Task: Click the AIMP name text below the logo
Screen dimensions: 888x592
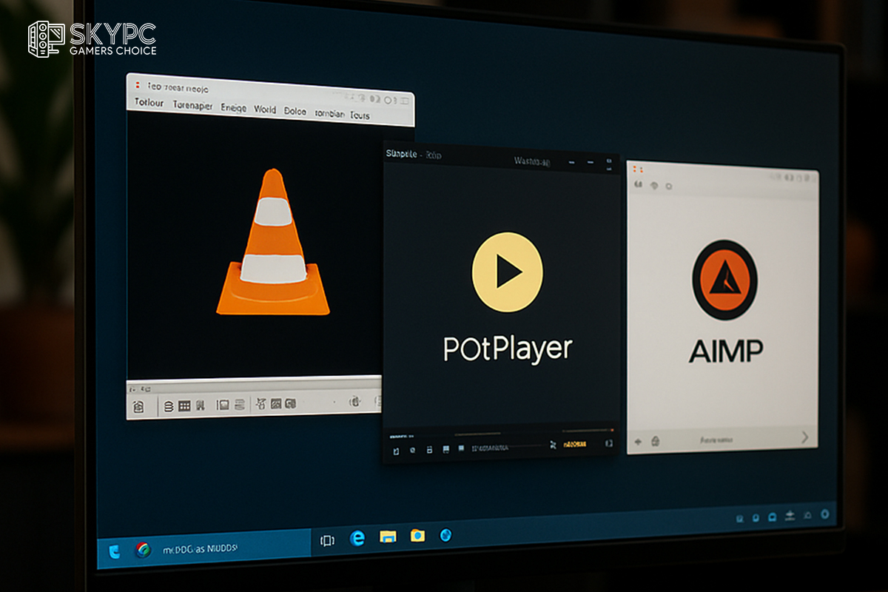Action: [x=726, y=351]
